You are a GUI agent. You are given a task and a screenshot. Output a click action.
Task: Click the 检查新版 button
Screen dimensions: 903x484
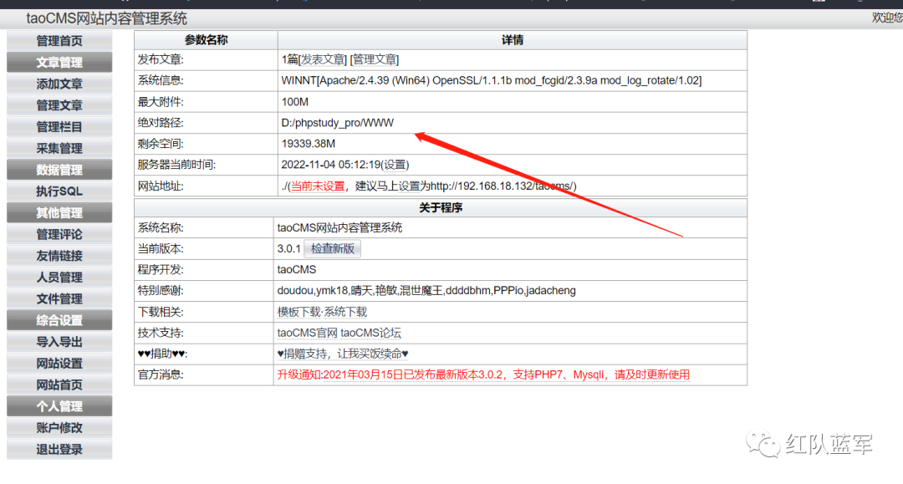[x=332, y=248]
